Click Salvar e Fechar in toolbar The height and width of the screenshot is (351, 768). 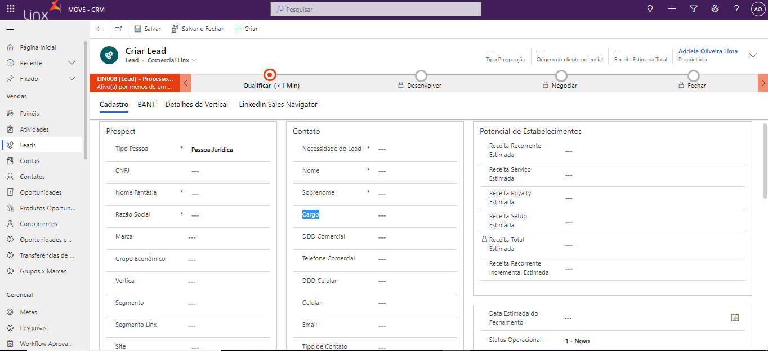(x=198, y=29)
